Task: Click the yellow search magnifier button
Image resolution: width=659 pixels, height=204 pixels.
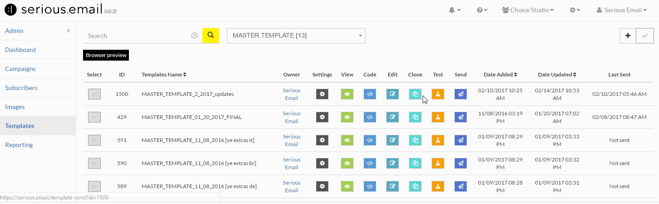Action: (211, 35)
